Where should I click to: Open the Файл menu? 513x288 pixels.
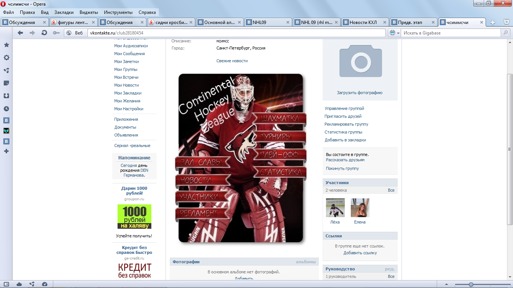pyautogui.click(x=8, y=12)
